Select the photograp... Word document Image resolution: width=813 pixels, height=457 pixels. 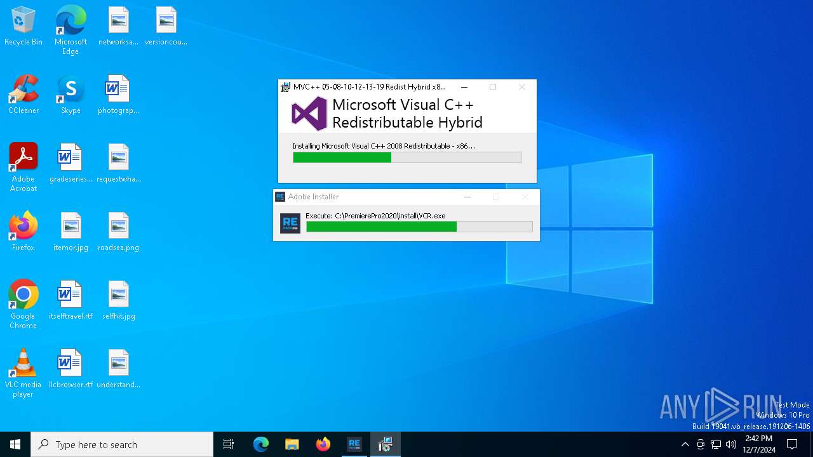(118, 95)
